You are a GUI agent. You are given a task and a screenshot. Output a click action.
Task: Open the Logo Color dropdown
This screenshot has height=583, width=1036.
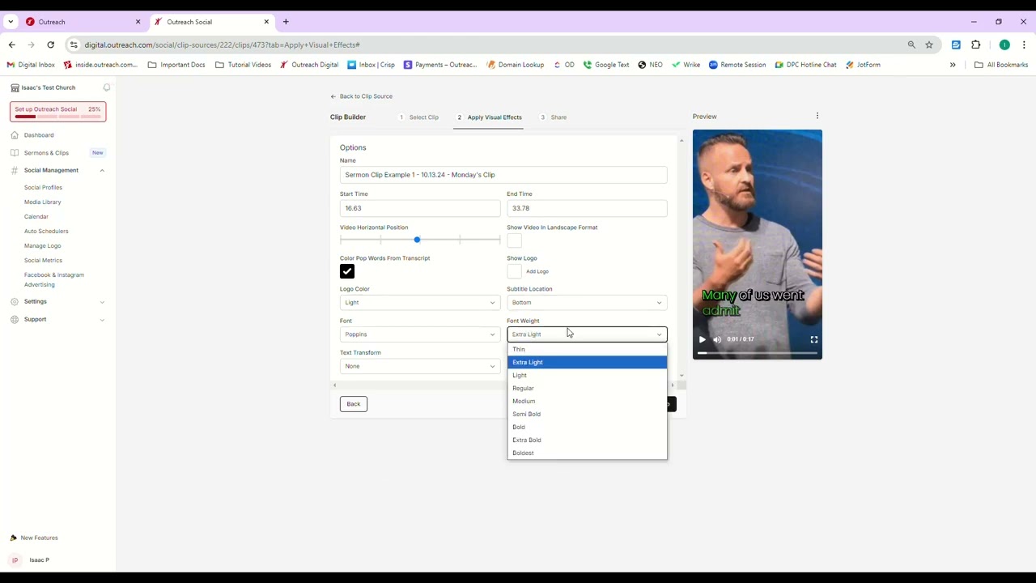tap(419, 303)
